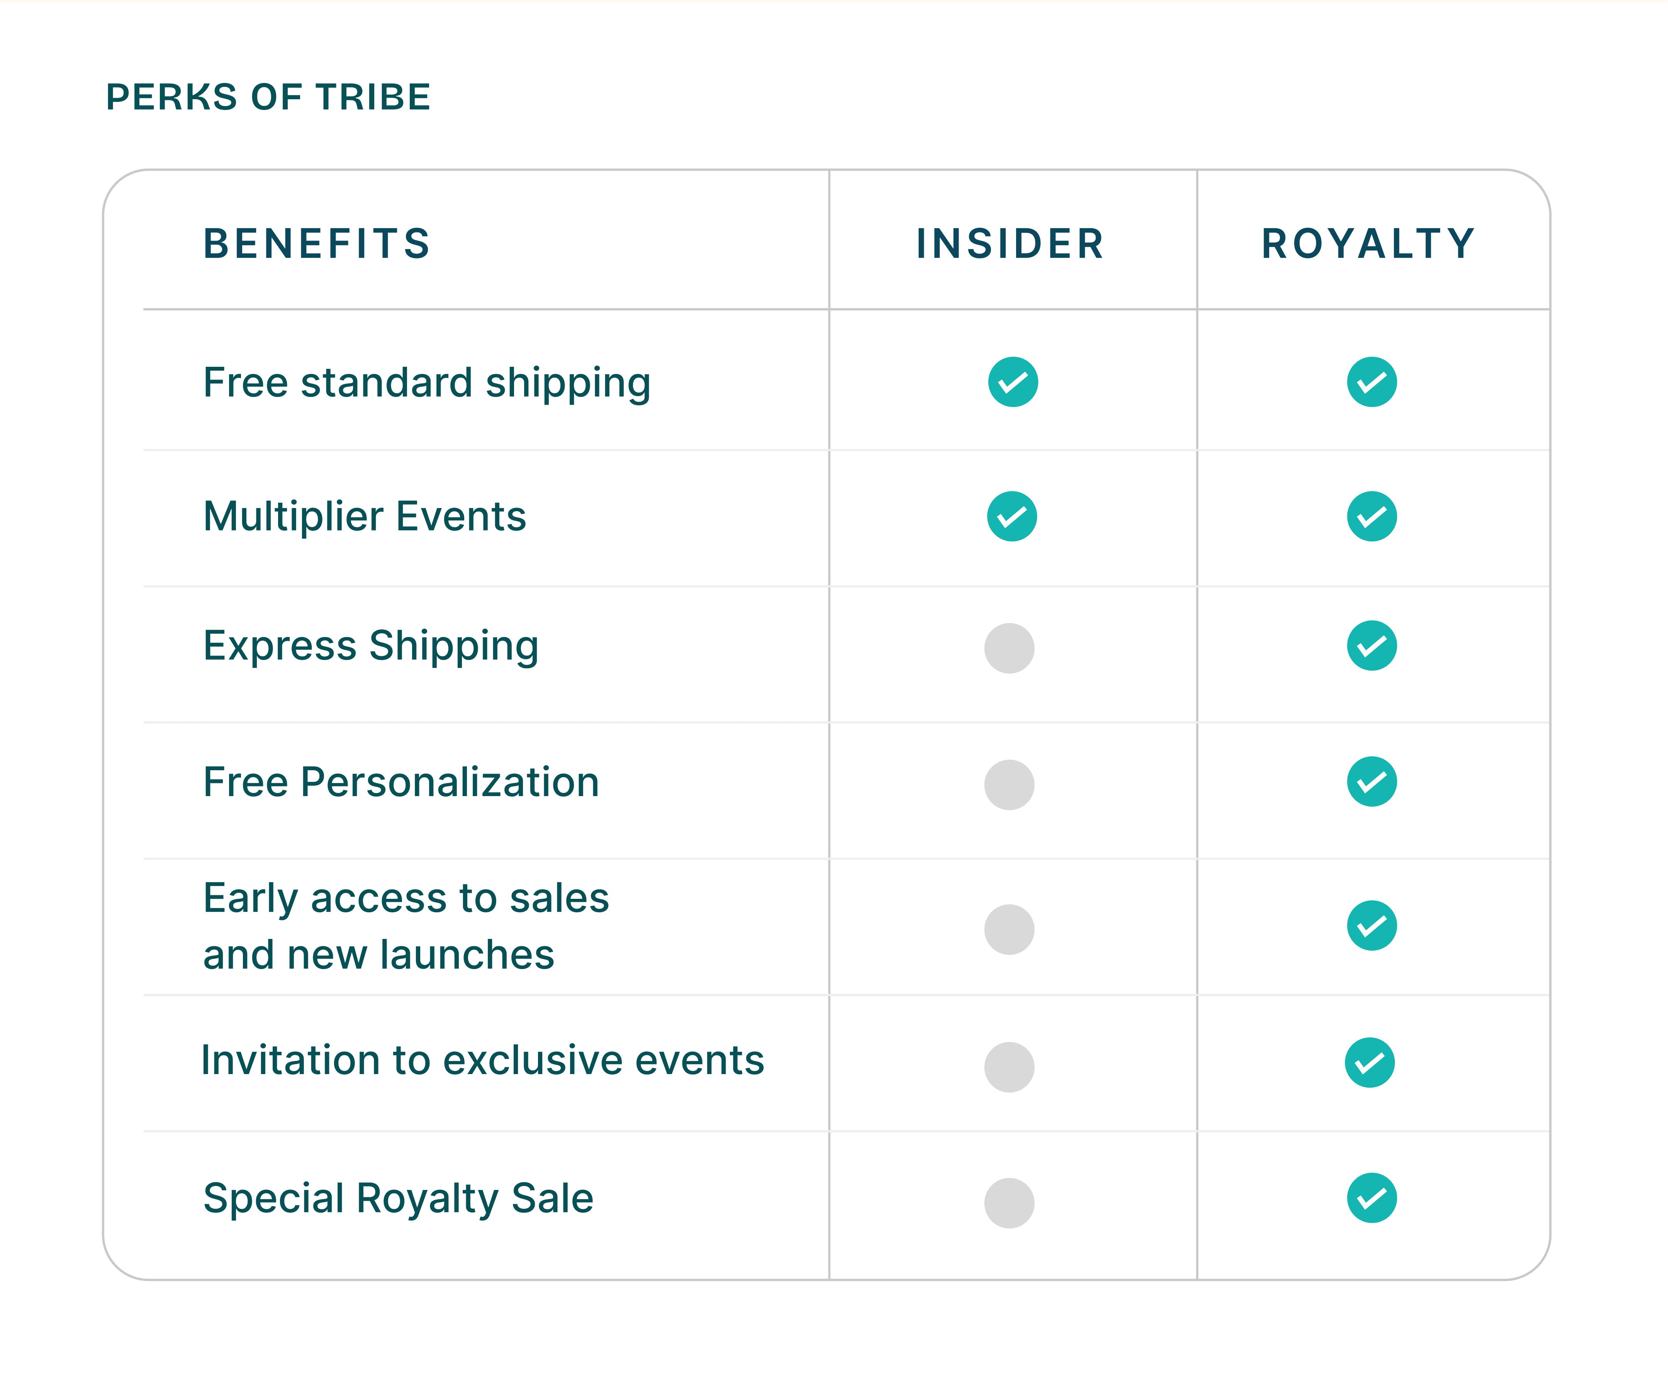Click Royalty checkmark for Free standard shipping
This screenshot has height=1376, width=1668.
1371,382
